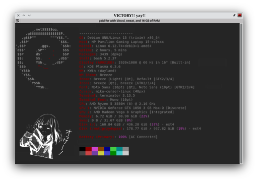Click the 'VICTORY!! yay!!' window title
Screen dimensions: 258x182
(x=130, y=16)
